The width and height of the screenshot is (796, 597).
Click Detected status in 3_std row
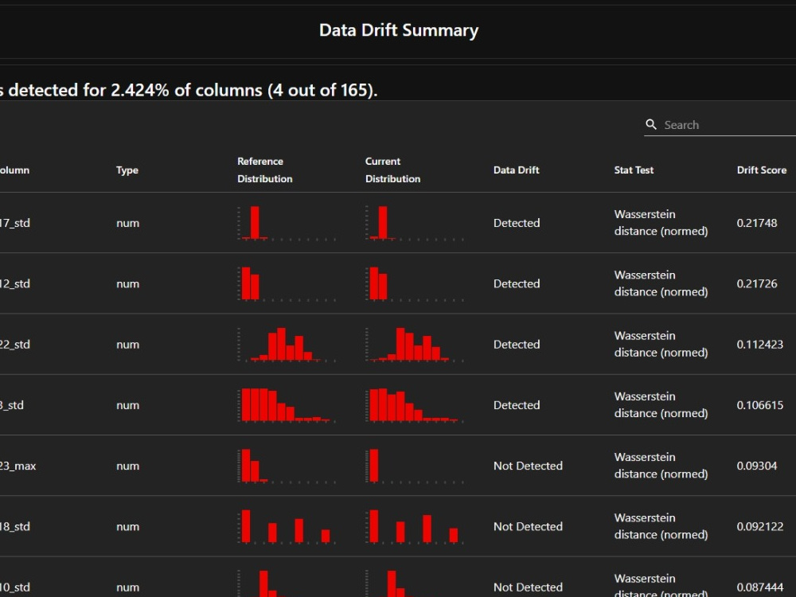pyautogui.click(x=517, y=405)
